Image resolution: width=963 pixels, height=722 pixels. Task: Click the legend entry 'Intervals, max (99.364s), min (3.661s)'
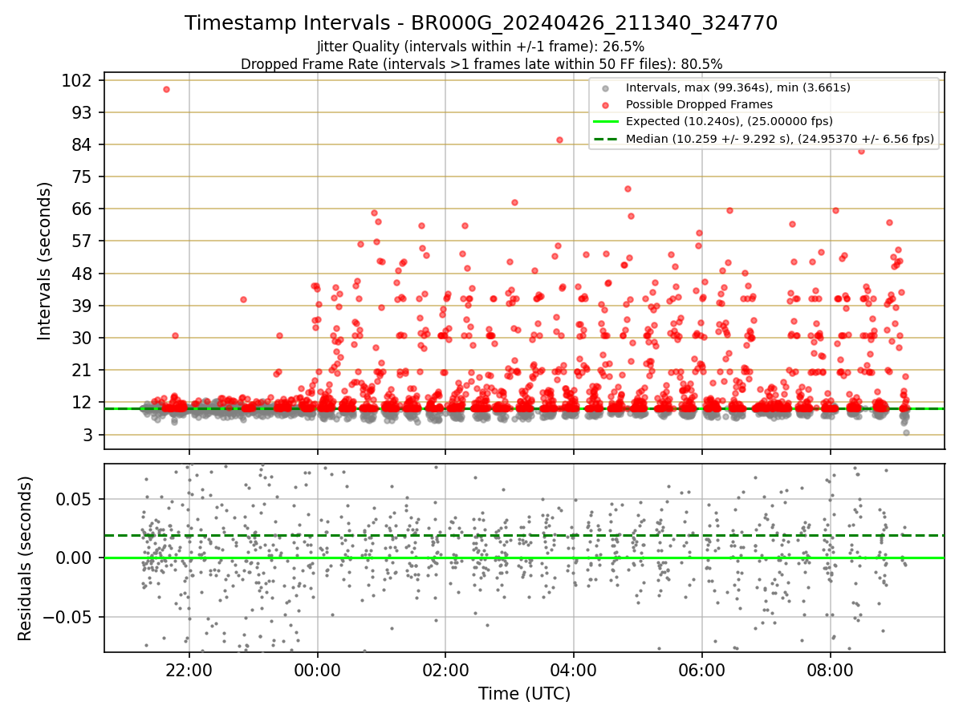click(x=737, y=87)
